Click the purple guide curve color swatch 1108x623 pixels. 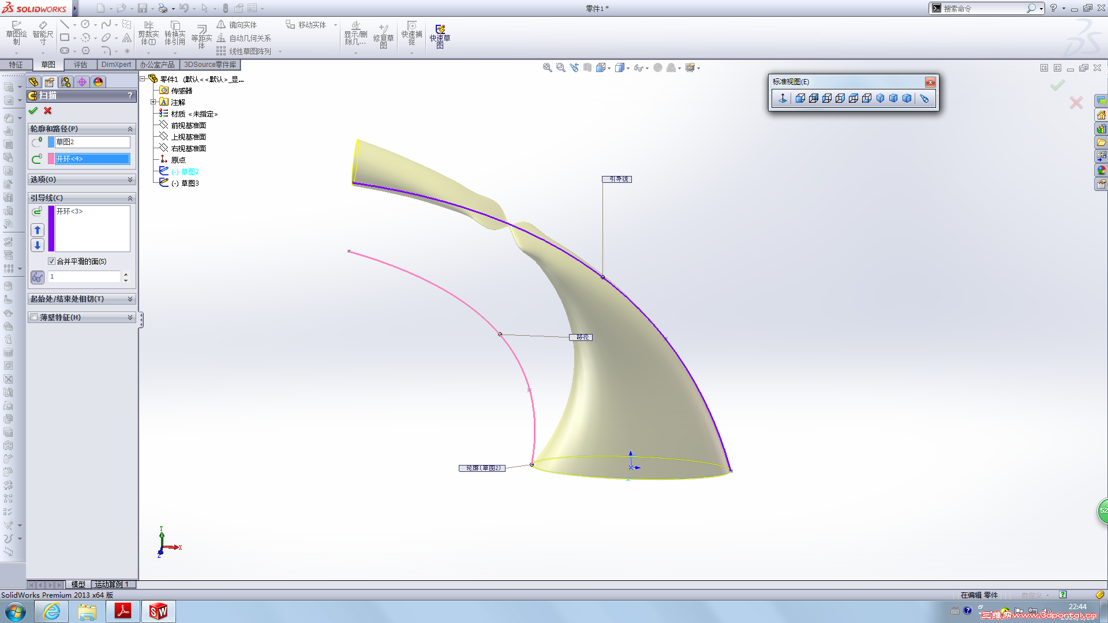[51, 228]
